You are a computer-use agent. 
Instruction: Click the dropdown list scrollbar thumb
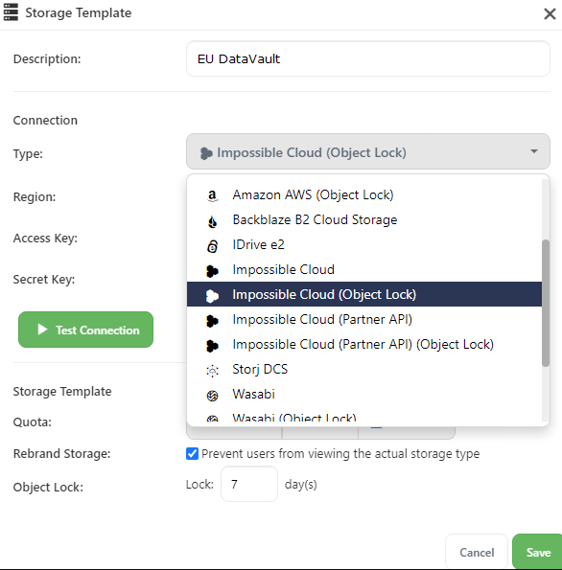point(546,303)
